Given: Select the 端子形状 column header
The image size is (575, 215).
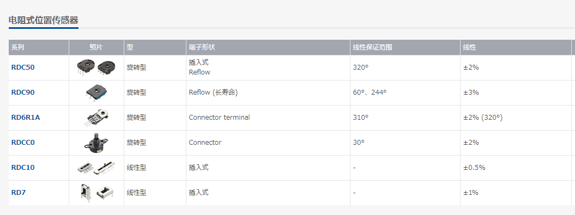Looking at the screenshot, I should click(x=268, y=47).
